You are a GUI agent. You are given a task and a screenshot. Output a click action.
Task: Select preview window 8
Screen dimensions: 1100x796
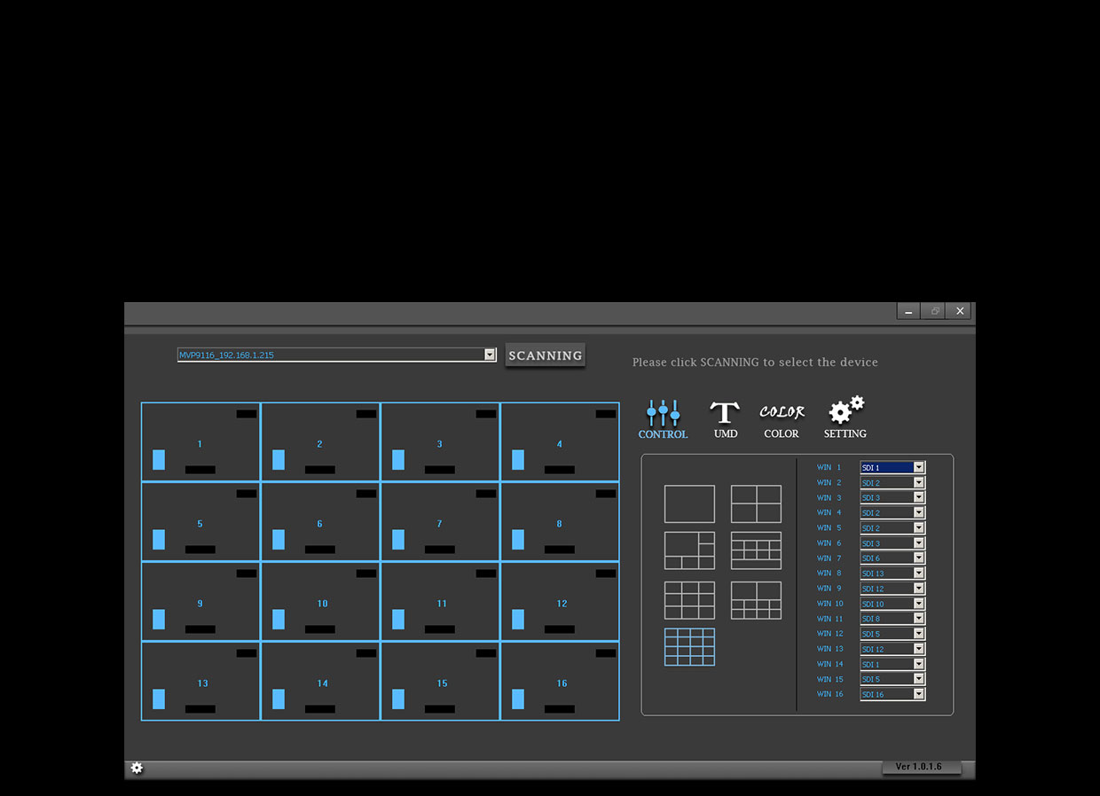point(560,522)
